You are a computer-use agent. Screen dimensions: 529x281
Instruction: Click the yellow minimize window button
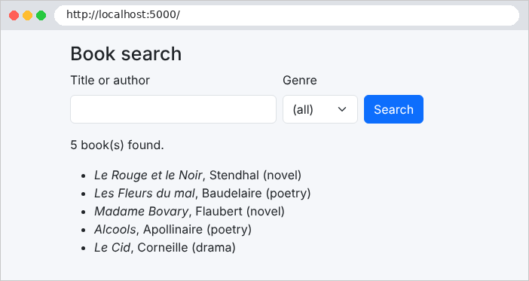tap(27, 16)
